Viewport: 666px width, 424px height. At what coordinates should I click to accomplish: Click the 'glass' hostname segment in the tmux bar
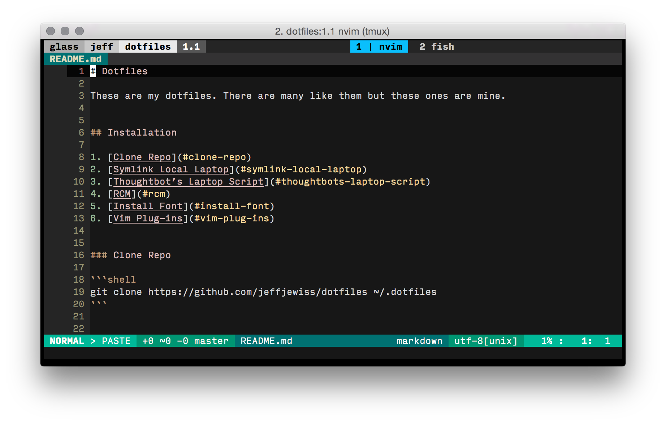64,47
